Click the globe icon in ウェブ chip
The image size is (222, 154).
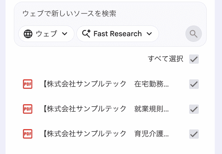[x=28, y=34]
